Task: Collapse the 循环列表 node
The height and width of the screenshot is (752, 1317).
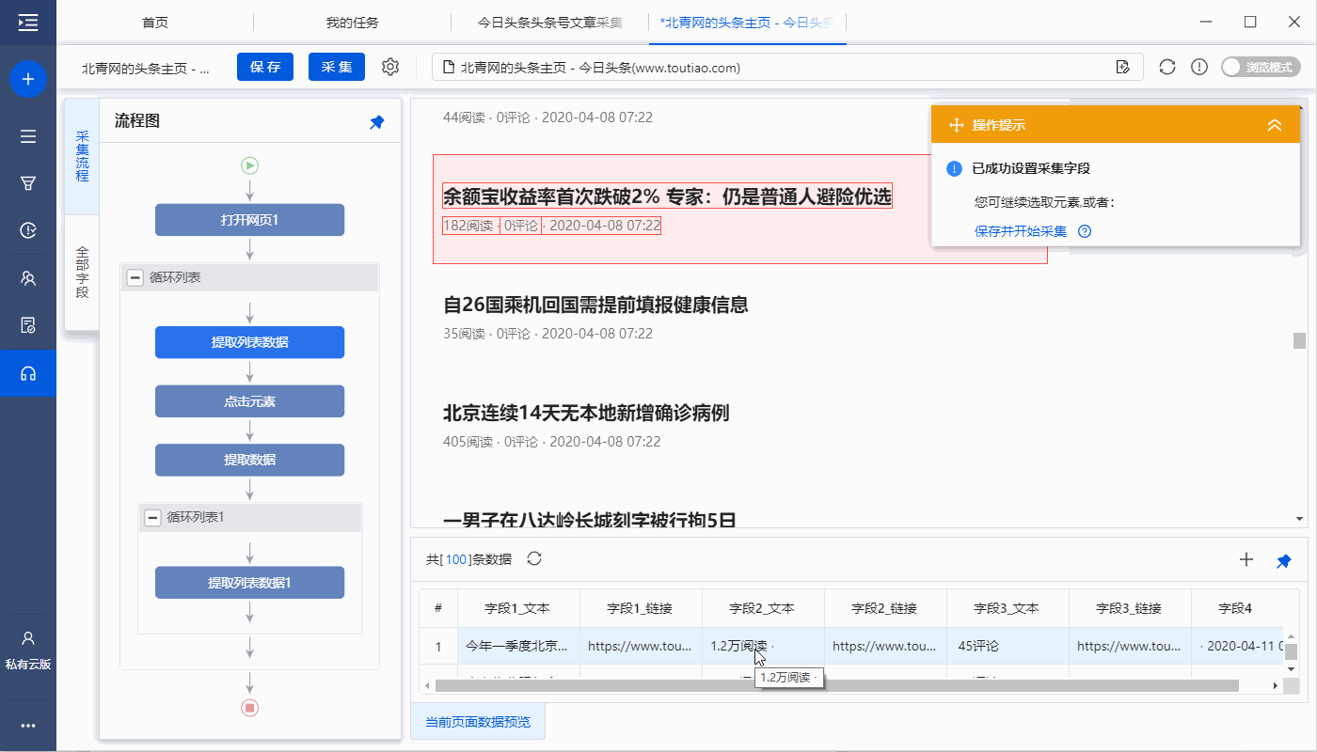Action: coord(135,278)
